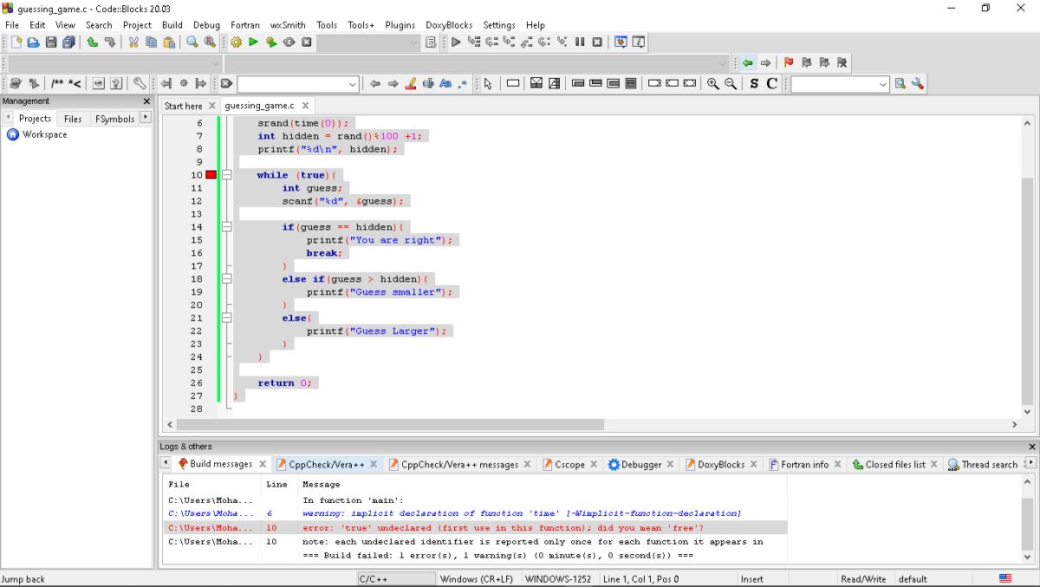Open thread search options wrench icon
This screenshot has width=1040, height=587.
coord(918,84)
